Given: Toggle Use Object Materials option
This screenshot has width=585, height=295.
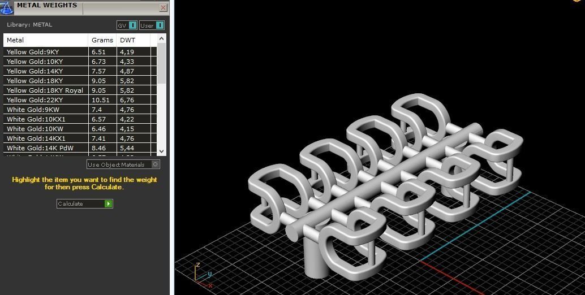Looking at the screenshot, I should 123,164.
